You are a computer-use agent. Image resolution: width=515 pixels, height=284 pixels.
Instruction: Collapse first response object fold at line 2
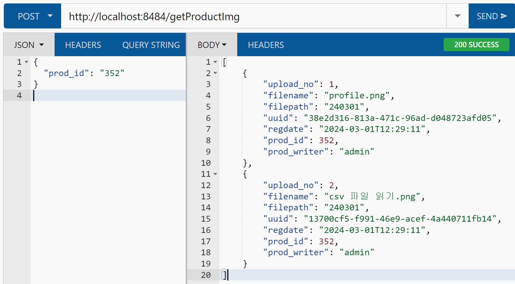click(x=215, y=73)
